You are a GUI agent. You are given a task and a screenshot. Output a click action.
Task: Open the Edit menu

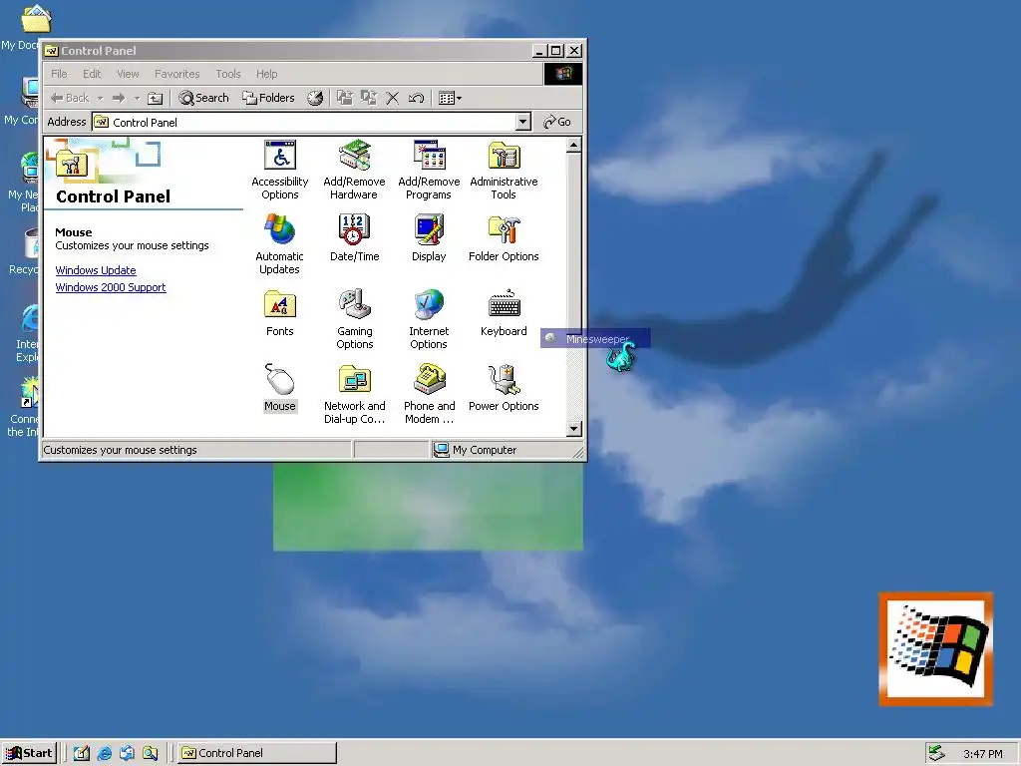(92, 74)
